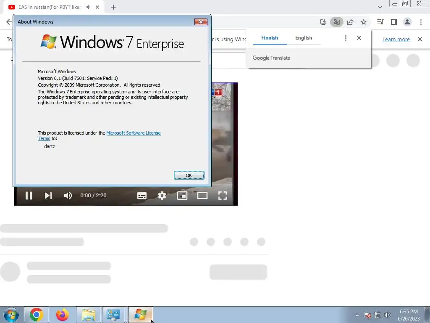This screenshot has height=323, width=430.
Task: Click About Windows taskbar button
Action: pyautogui.click(x=140, y=315)
